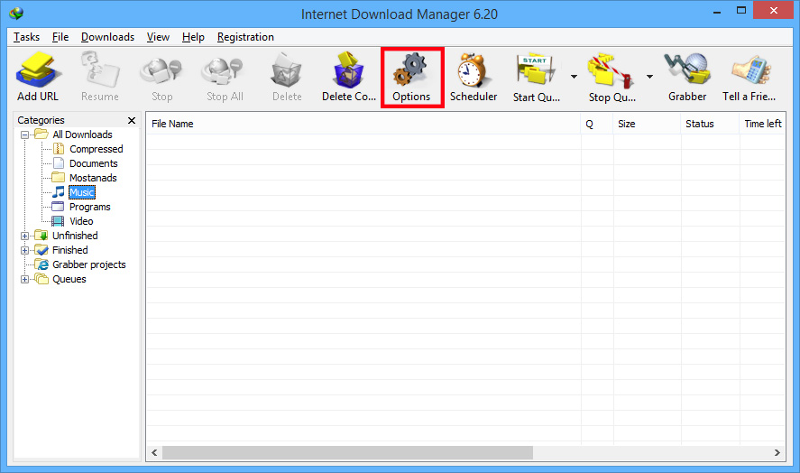Sort by the Status column header
Image resolution: width=800 pixels, height=473 pixels.
710,124
